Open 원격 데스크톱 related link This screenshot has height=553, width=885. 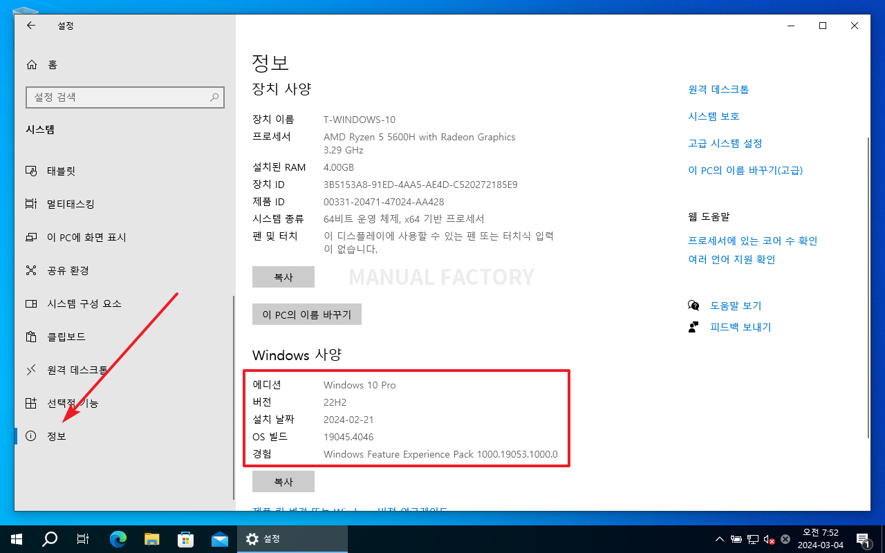718,89
